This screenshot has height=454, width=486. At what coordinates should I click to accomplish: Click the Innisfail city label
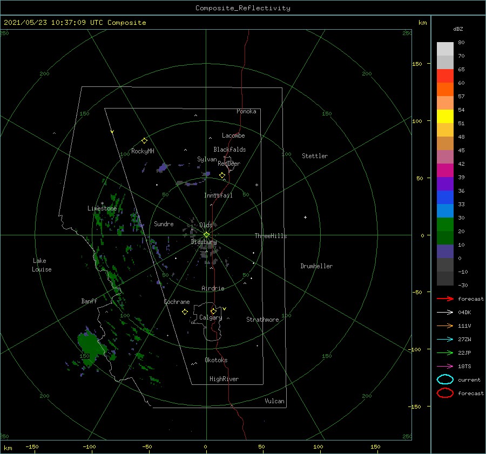[218, 195]
